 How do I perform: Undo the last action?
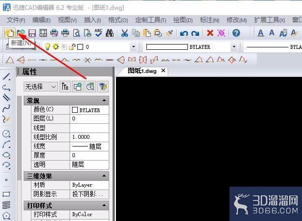coord(184,33)
